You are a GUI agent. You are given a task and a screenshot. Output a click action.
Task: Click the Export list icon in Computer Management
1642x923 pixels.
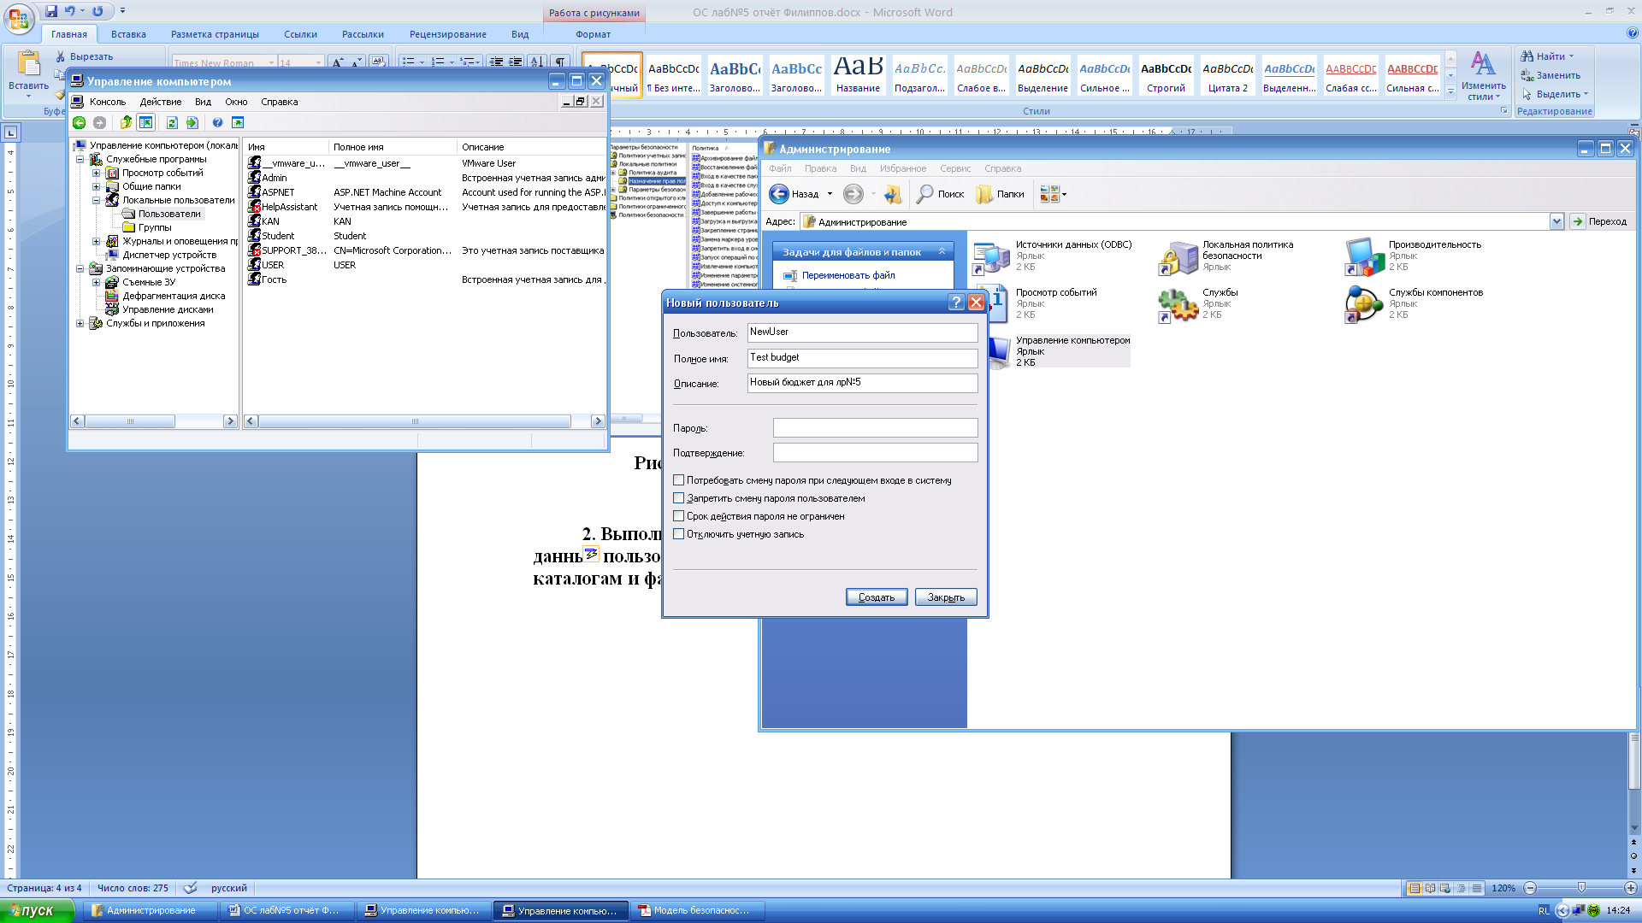pos(192,123)
